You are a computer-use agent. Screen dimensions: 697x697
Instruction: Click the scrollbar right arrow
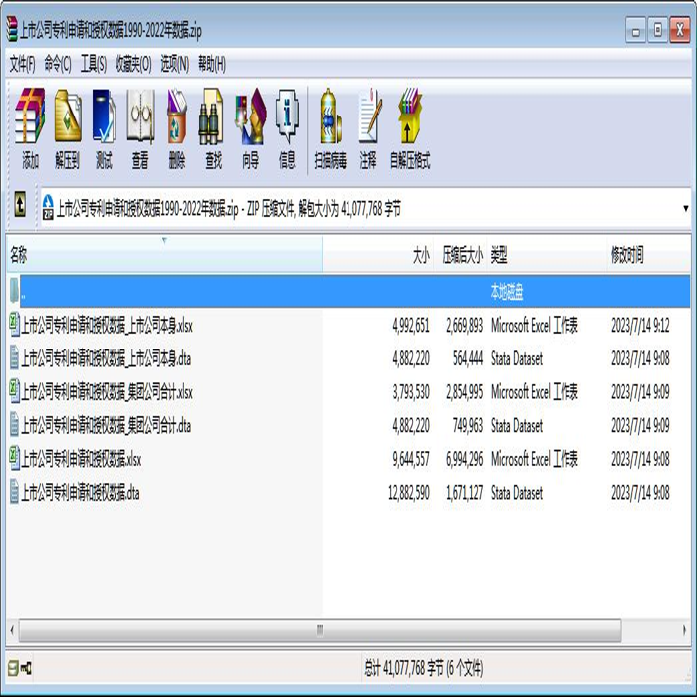tap(684, 630)
